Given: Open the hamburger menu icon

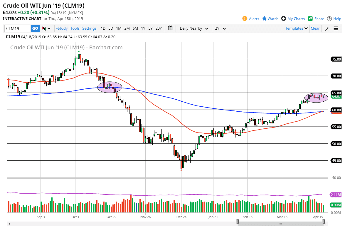Looking at the screenshot, I should click(x=336, y=28).
